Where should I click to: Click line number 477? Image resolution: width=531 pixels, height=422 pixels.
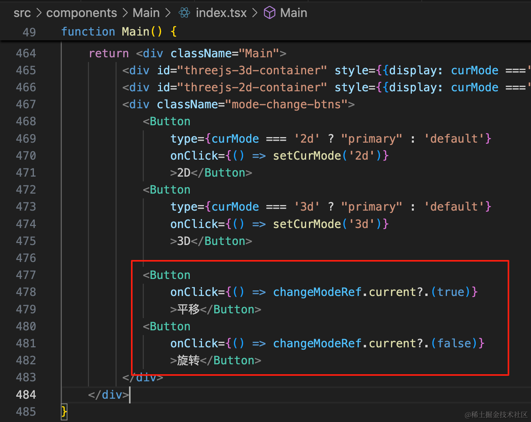click(x=26, y=275)
